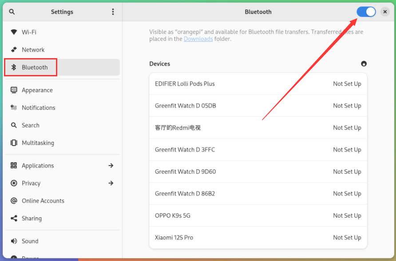396x261 pixels.
Task: Click the spinner icon next to Devices
Action: (364, 64)
